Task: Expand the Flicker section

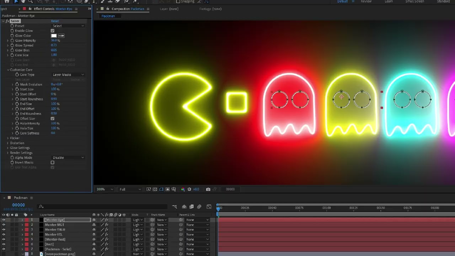Action: [8, 138]
